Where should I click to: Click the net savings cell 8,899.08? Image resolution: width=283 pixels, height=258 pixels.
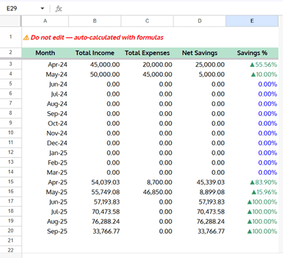[200, 192]
